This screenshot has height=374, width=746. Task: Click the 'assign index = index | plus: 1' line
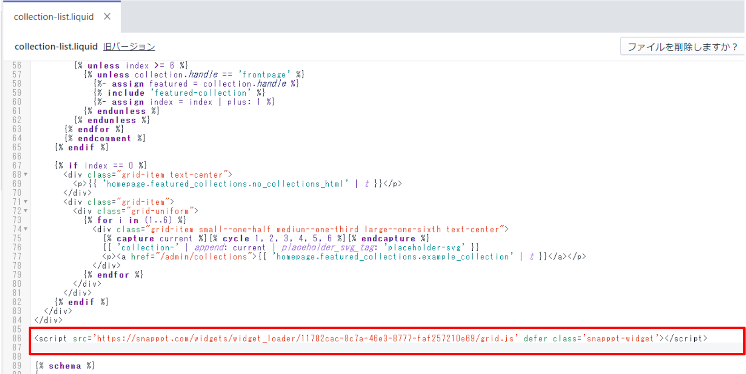184,102
